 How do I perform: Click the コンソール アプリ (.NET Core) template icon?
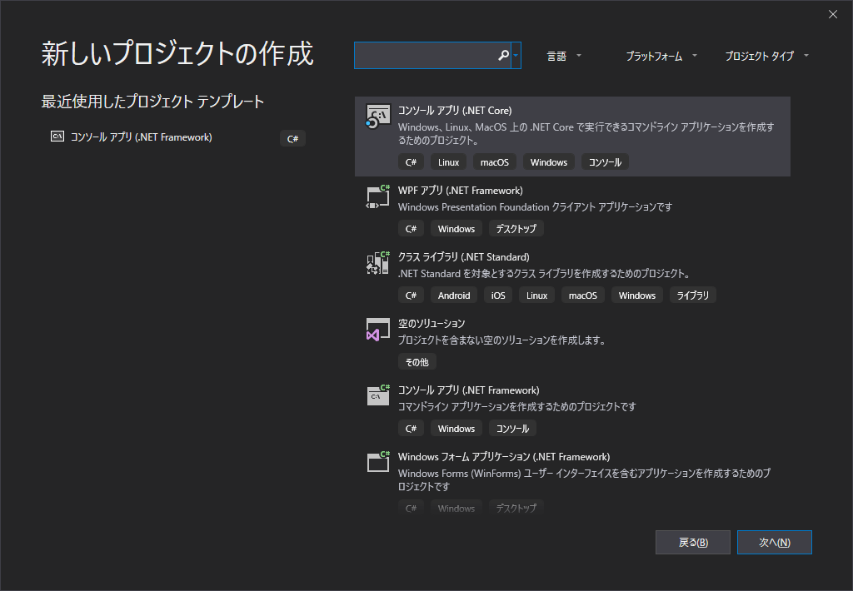point(378,117)
